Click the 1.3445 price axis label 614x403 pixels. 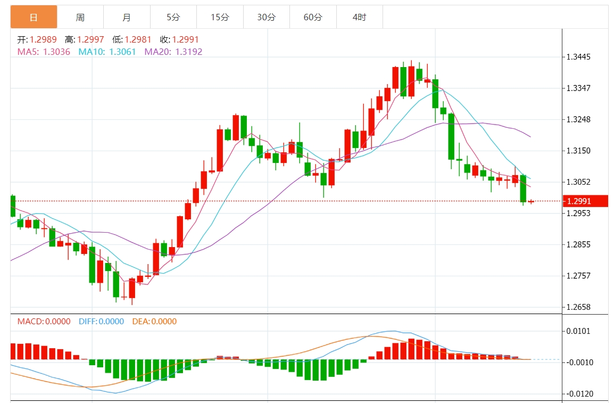tap(579, 57)
